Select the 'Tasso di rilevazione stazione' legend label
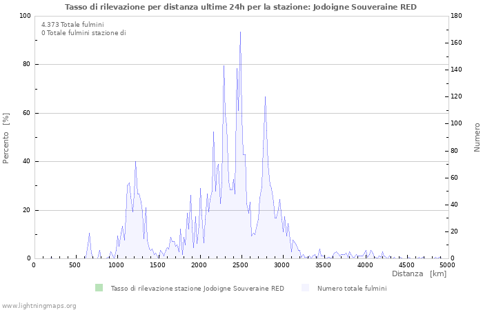 pos(197,288)
